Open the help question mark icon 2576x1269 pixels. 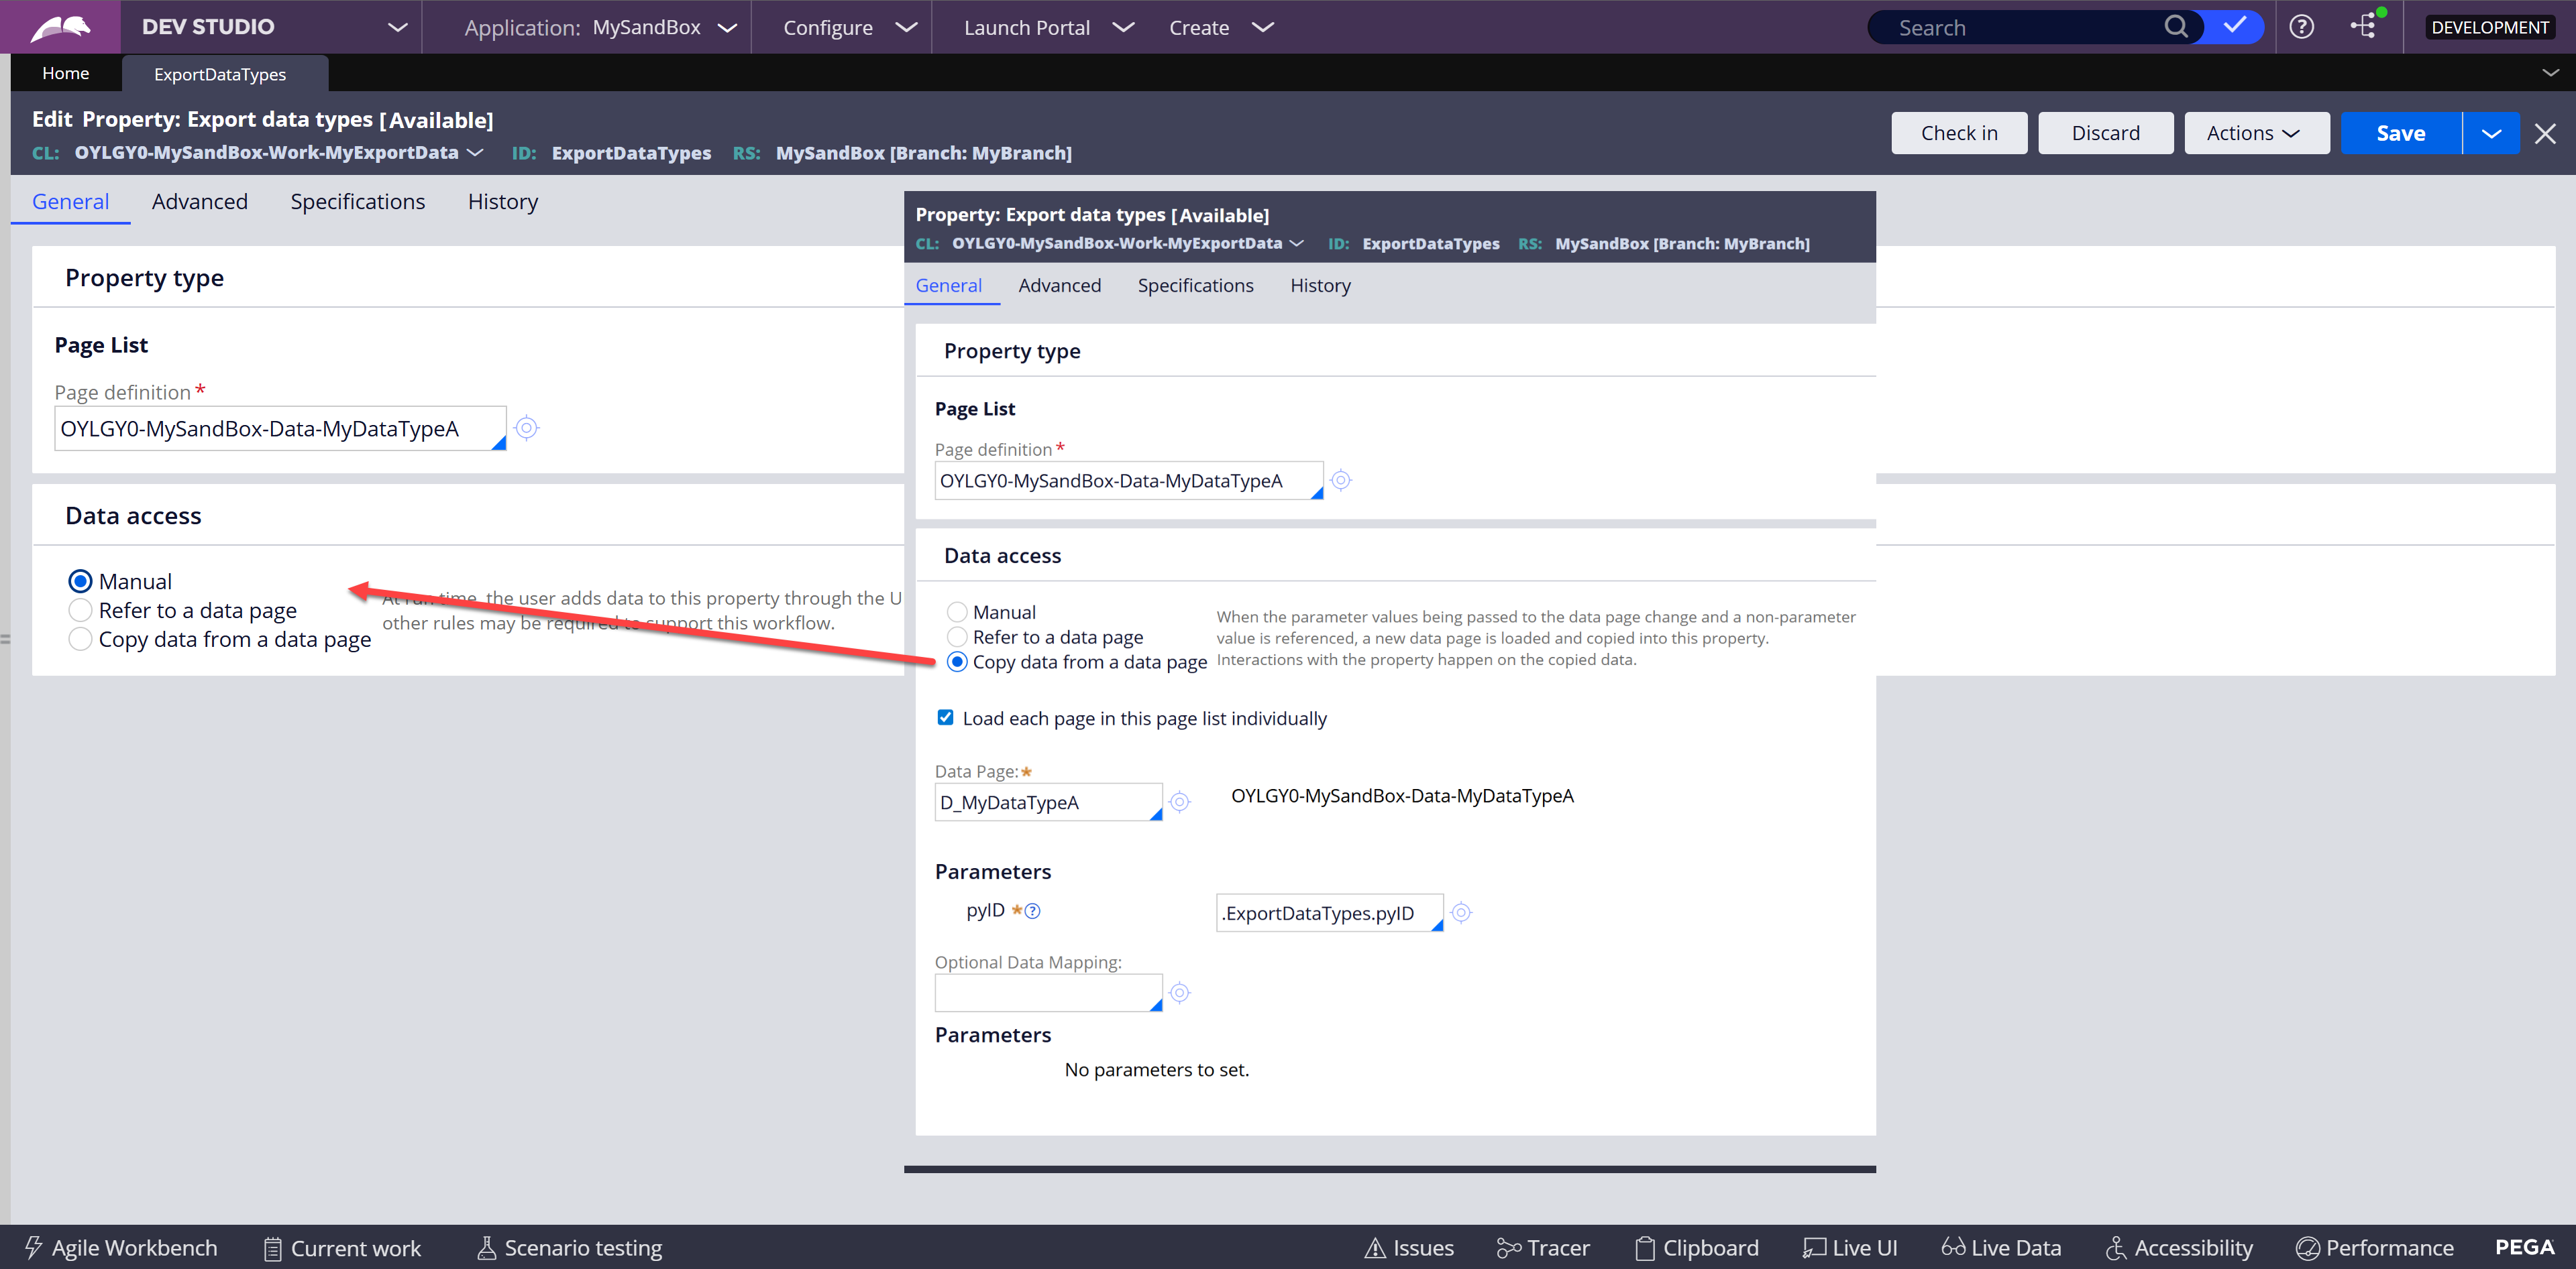(2302, 27)
